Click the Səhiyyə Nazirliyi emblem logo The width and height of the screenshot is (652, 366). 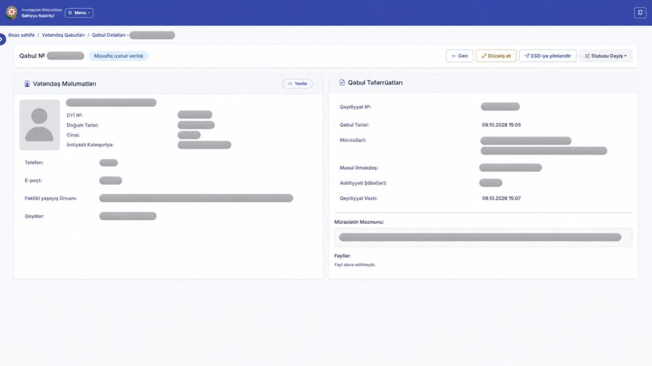click(11, 13)
